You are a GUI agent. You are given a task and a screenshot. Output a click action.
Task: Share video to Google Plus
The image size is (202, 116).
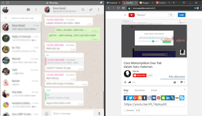click(x=135, y=98)
